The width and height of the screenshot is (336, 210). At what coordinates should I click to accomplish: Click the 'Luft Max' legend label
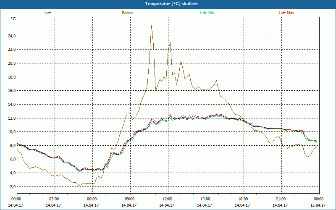pyautogui.click(x=286, y=13)
